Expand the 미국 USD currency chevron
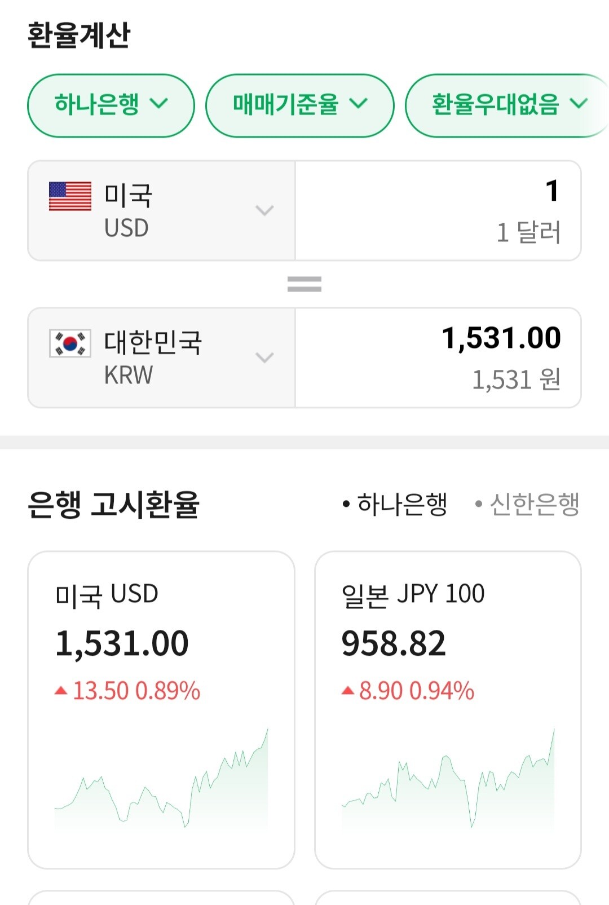Image resolution: width=609 pixels, height=905 pixels. pos(264,210)
